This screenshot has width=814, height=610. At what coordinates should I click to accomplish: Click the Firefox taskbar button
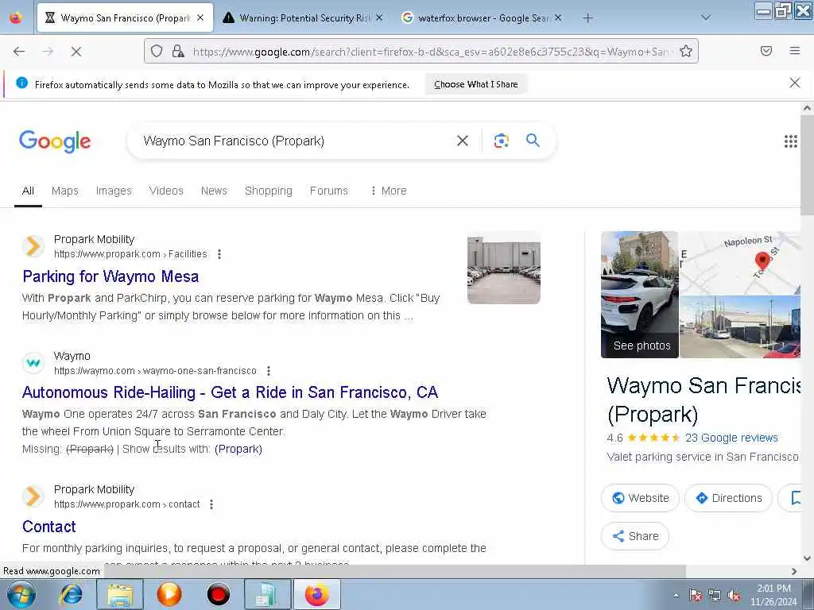point(317,595)
